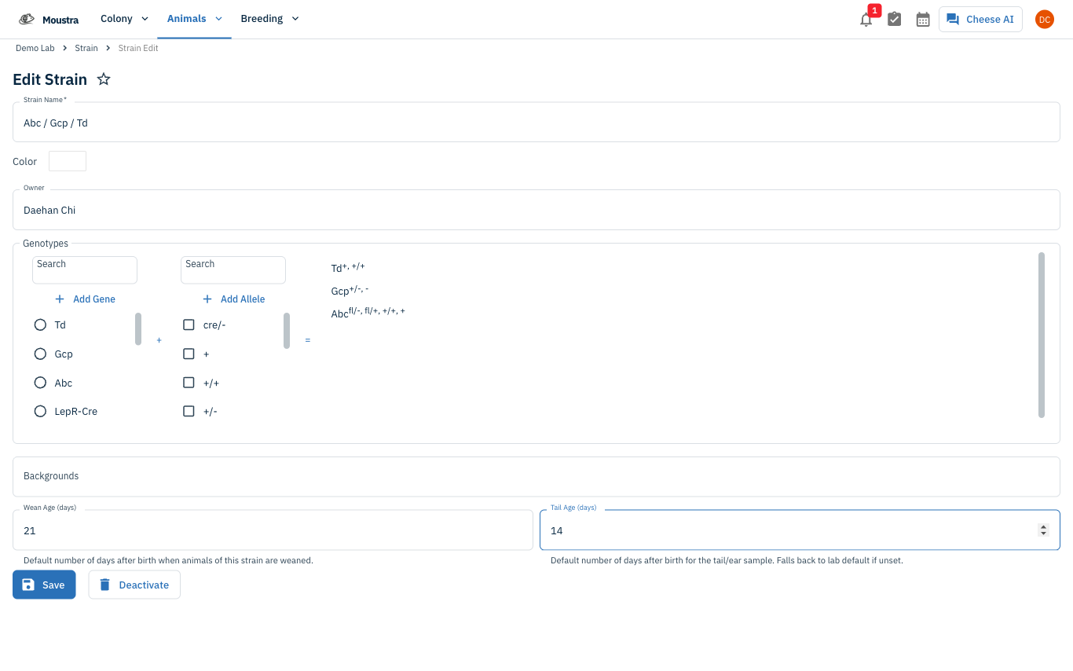The width and height of the screenshot is (1073, 671).
Task: Check the +/- allele box
Action: coord(189,411)
